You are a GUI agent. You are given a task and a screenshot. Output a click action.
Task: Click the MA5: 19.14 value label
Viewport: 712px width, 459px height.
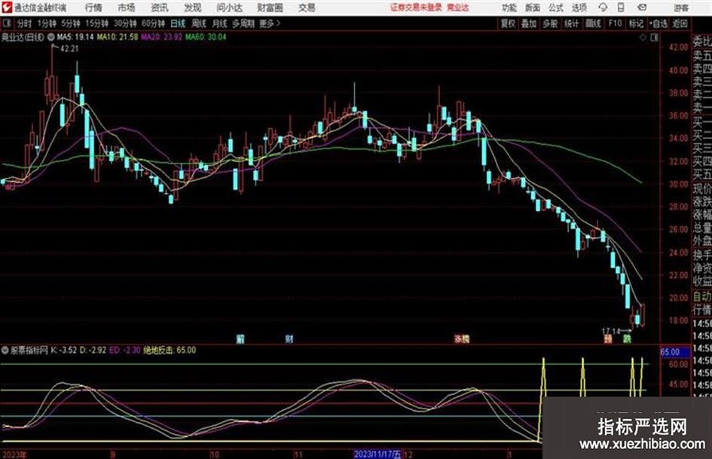(75, 37)
